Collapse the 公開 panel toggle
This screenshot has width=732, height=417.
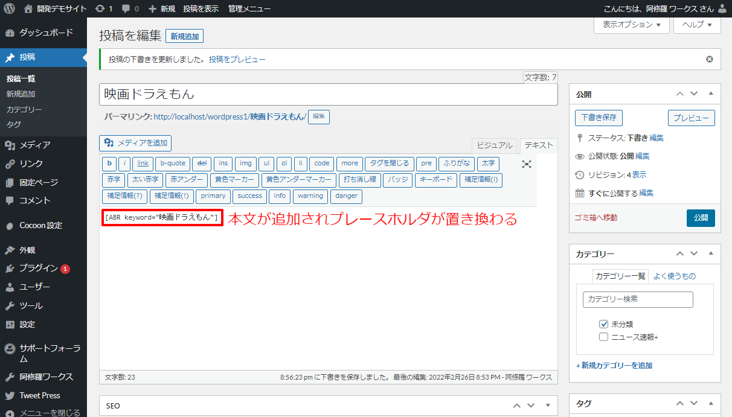point(711,94)
